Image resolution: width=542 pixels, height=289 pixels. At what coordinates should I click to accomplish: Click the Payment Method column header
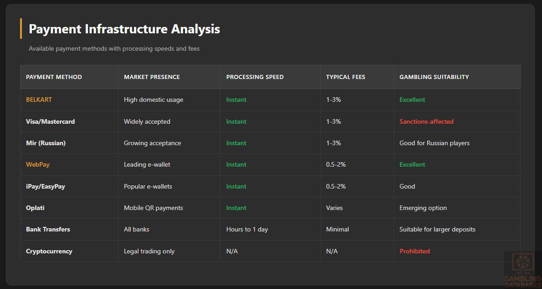[x=54, y=77]
